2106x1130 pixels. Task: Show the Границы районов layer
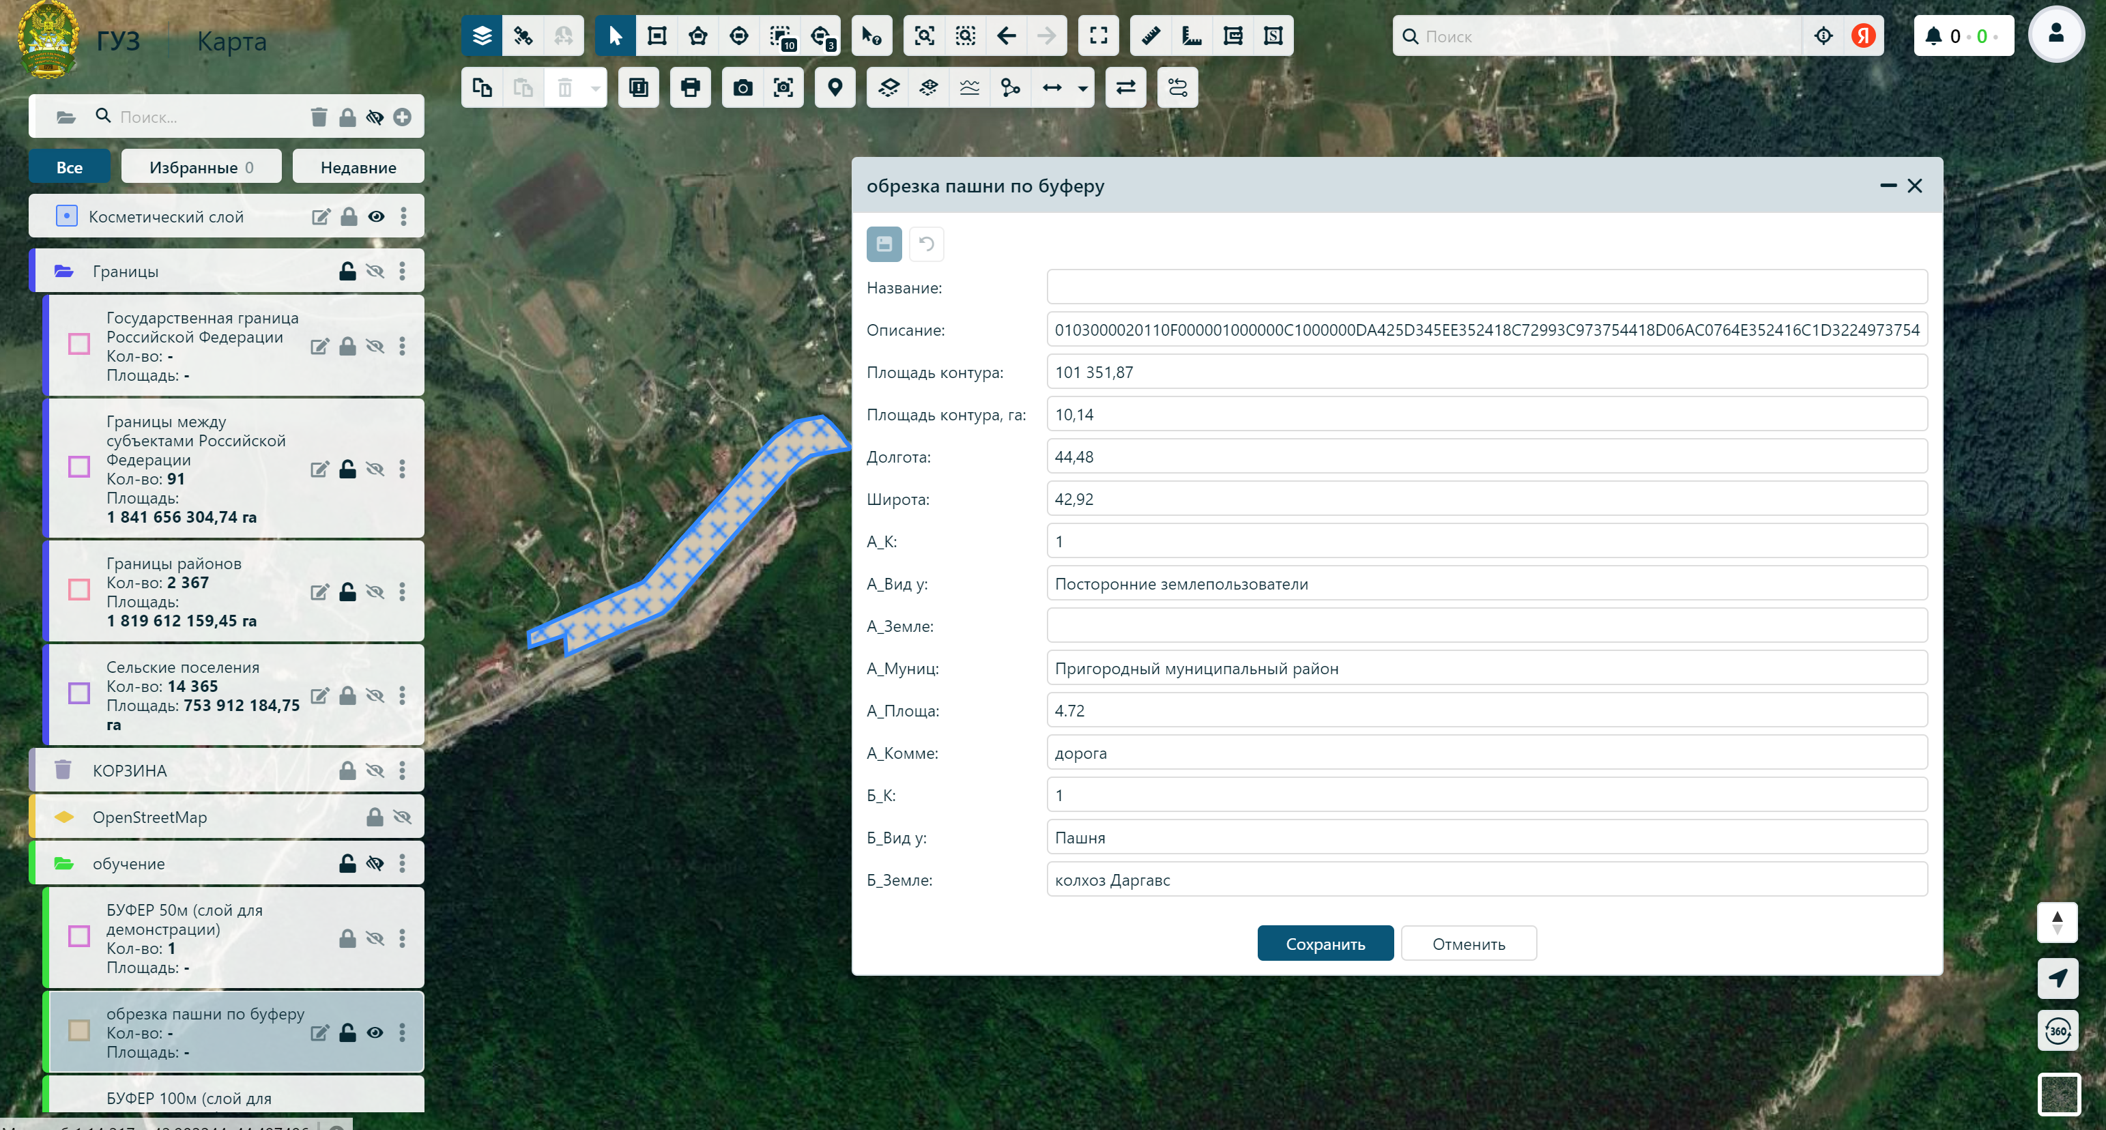pyautogui.click(x=375, y=591)
